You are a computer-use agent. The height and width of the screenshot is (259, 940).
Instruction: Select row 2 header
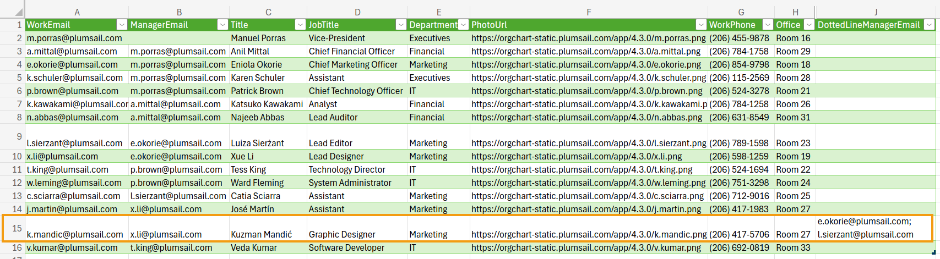pos(13,38)
